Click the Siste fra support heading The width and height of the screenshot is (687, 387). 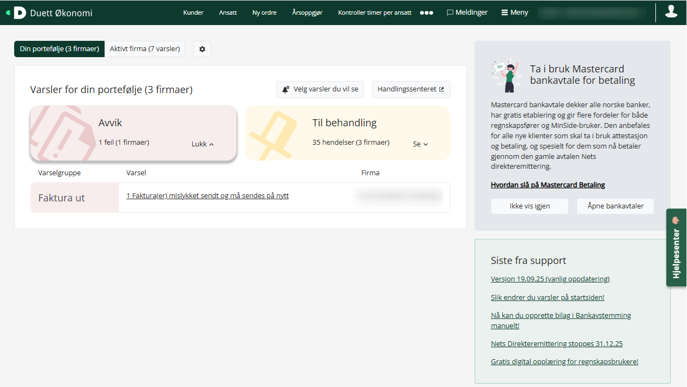click(x=528, y=261)
